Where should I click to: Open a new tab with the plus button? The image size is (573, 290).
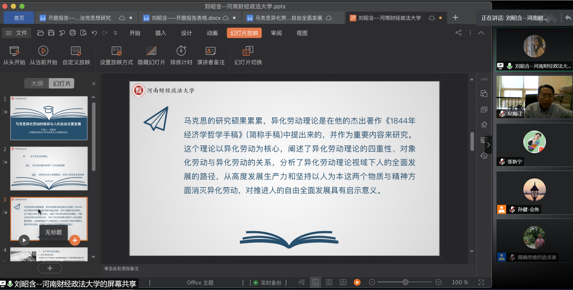[x=455, y=17]
